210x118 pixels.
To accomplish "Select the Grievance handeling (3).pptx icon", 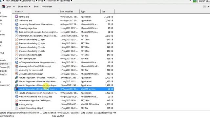I will coord(16,47).
